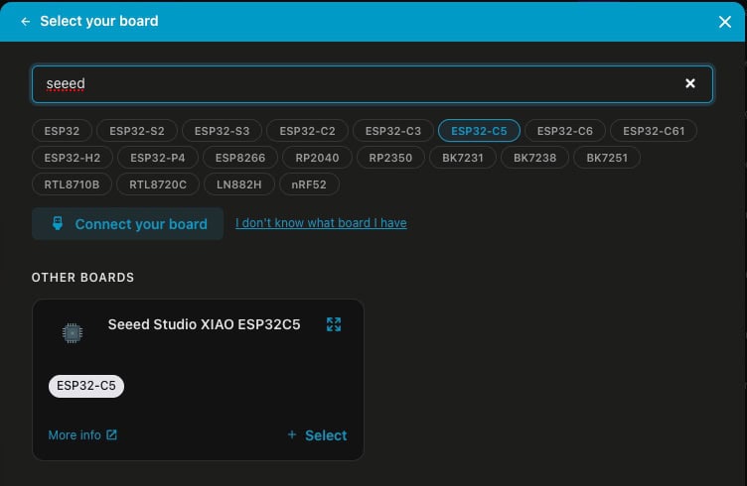The height and width of the screenshot is (486, 747).
Task: Filter boards by nRF52
Action: click(309, 184)
